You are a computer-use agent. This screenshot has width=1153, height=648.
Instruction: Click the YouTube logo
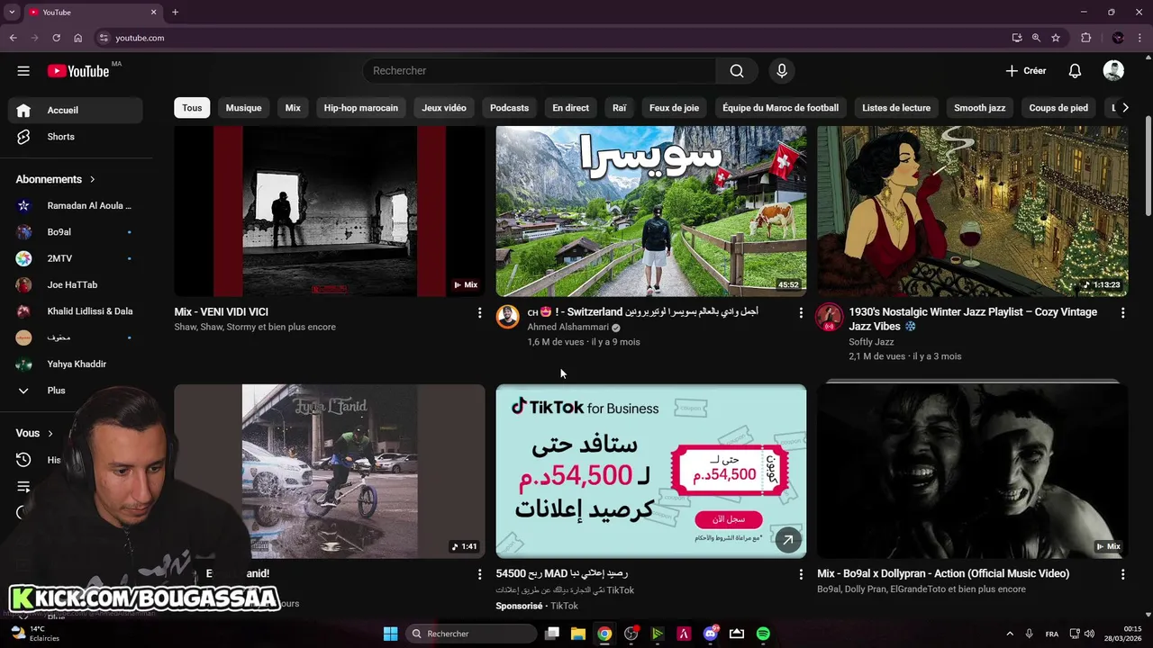coord(78,71)
